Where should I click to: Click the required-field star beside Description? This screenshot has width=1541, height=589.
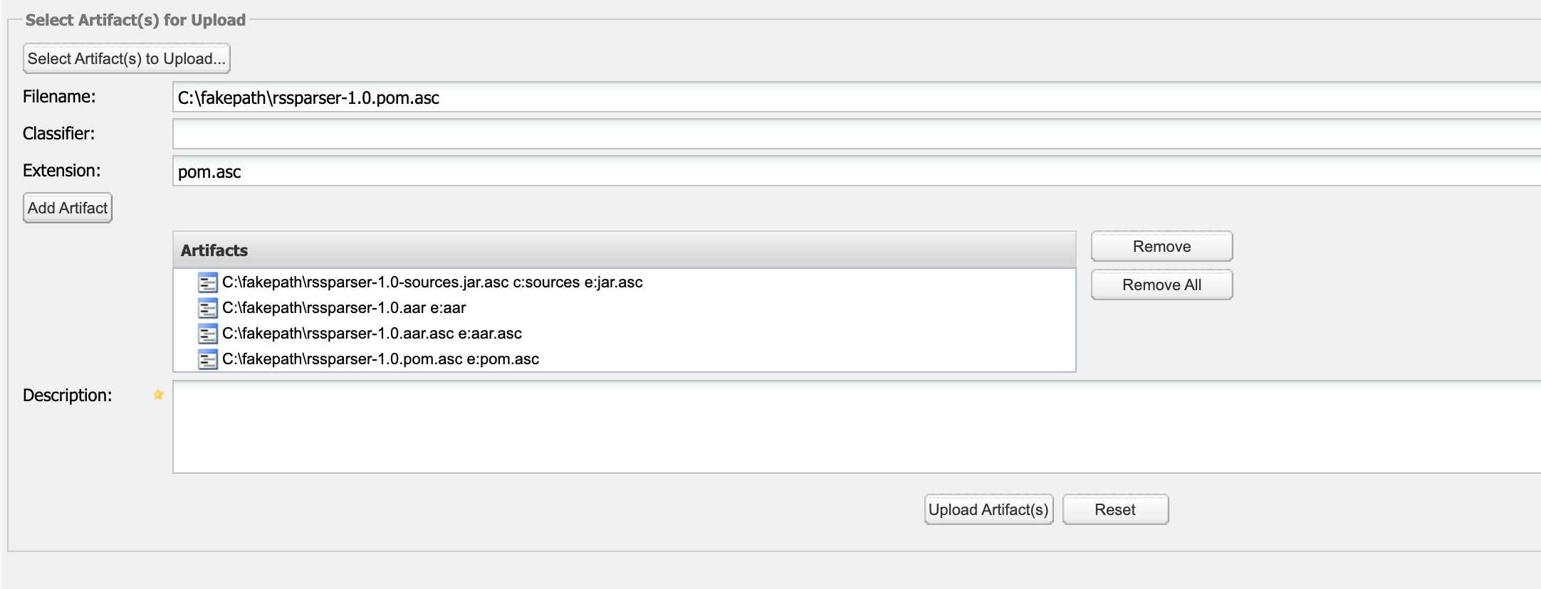coord(158,395)
